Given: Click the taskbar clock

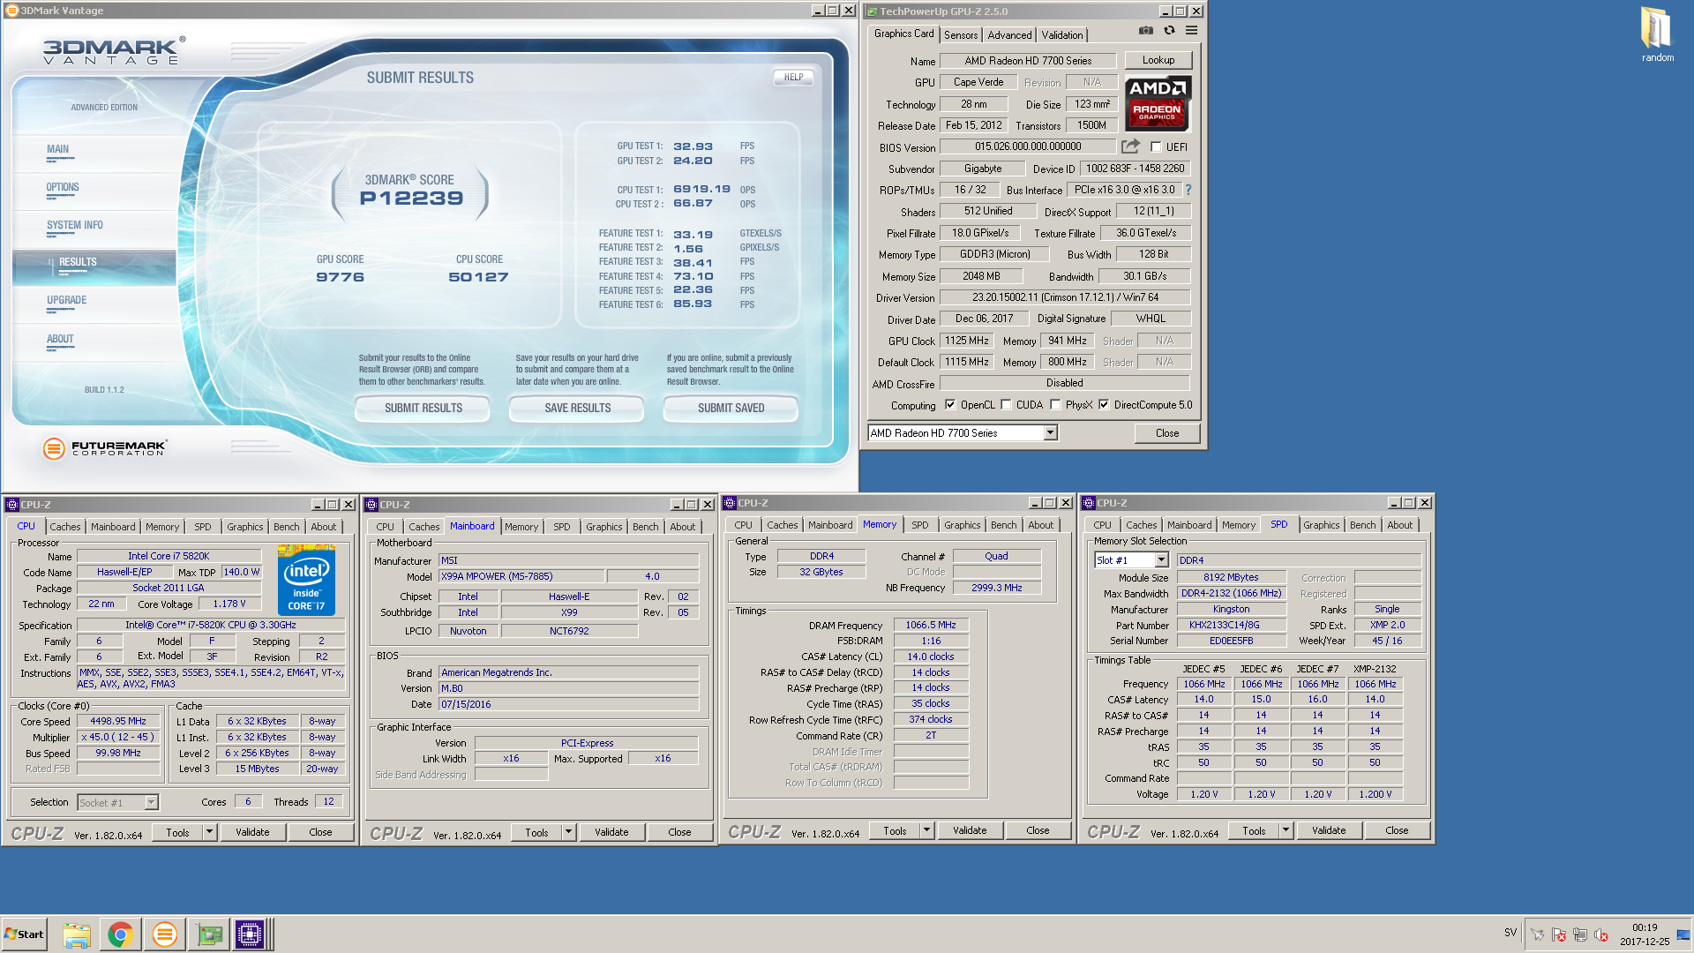Looking at the screenshot, I should (1645, 934).
